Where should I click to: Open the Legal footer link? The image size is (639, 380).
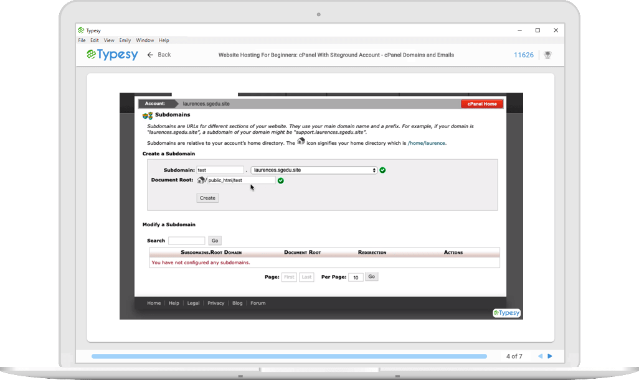(x=193, y=303)
